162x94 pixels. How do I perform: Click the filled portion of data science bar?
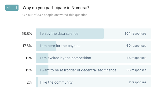click(x=70, y=34)
